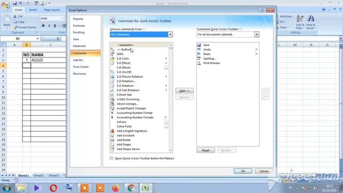
Task: Enable Show Quick Access Toolbar below Ribbon
Action: point(111,158)
